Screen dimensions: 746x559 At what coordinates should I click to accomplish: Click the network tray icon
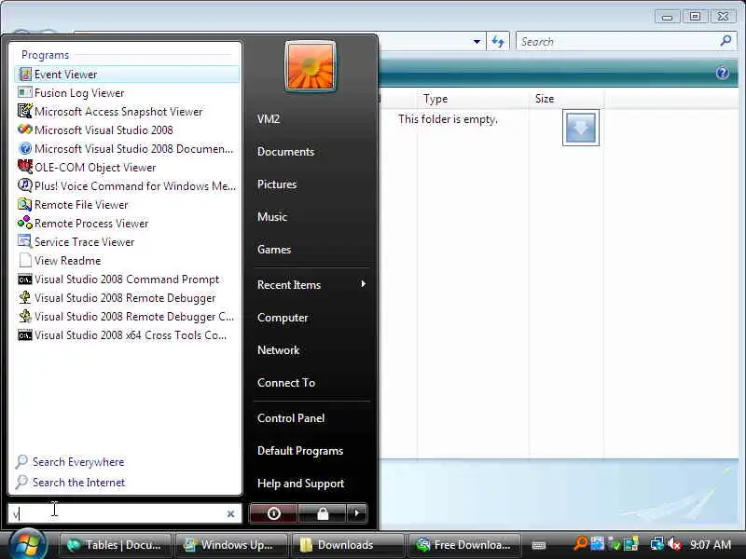point(657,544)
